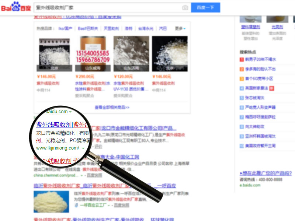The height and width of the screenshot is (221, 295).
Task: Open 百度快照 of the 一呼百应 result
Action: pyautogui.click(x=122, y=205)
